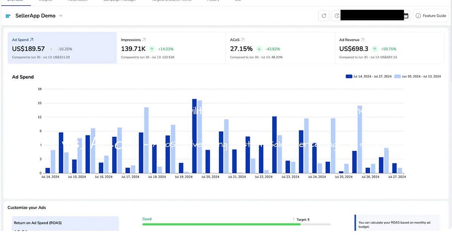Click the Ad Spend US$189.57 value
The height and width of the screenshot is (236, 452).
click(28, 49)
